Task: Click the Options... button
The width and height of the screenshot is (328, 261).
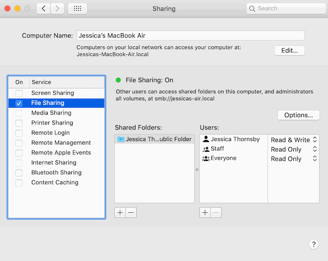Action: [298, 115]
